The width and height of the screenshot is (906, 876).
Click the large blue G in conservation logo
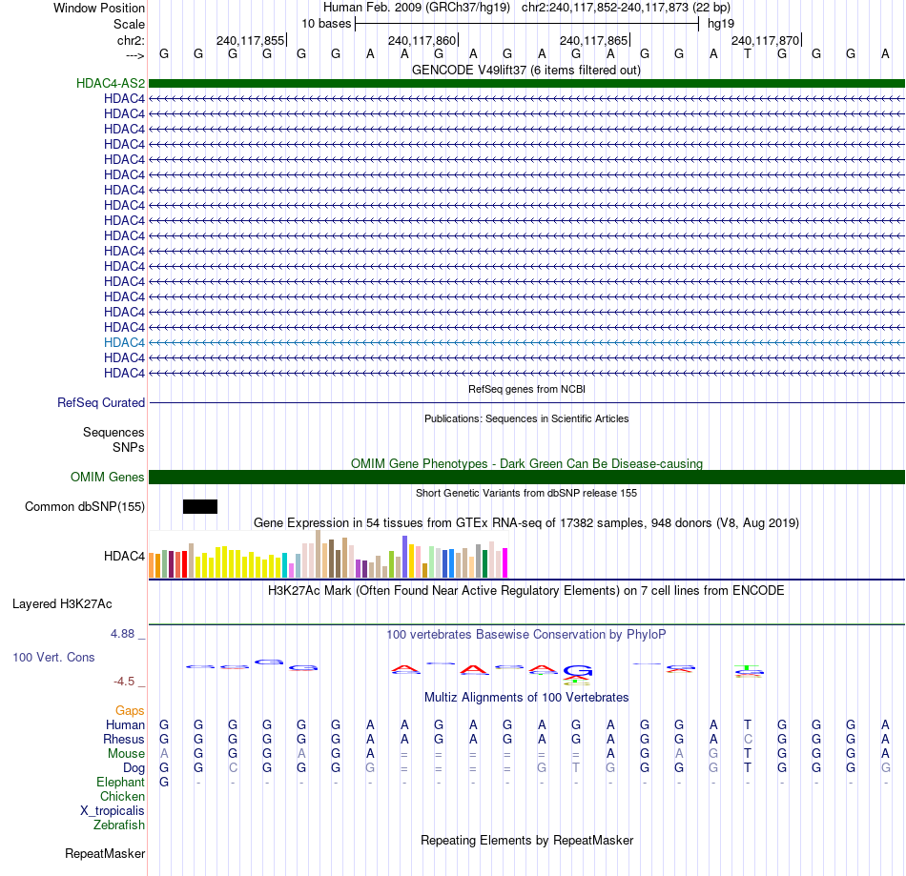tap(578, 670)
